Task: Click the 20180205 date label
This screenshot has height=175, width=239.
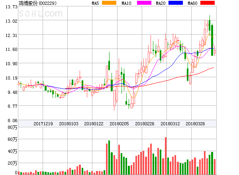Action: [x=119, y=124]
